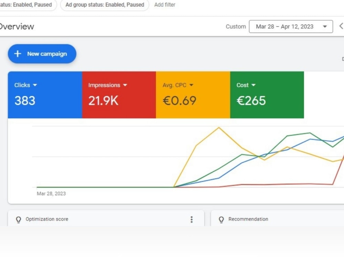Click the Optimization score card title
344x258 pixels.
click(47, 219)
